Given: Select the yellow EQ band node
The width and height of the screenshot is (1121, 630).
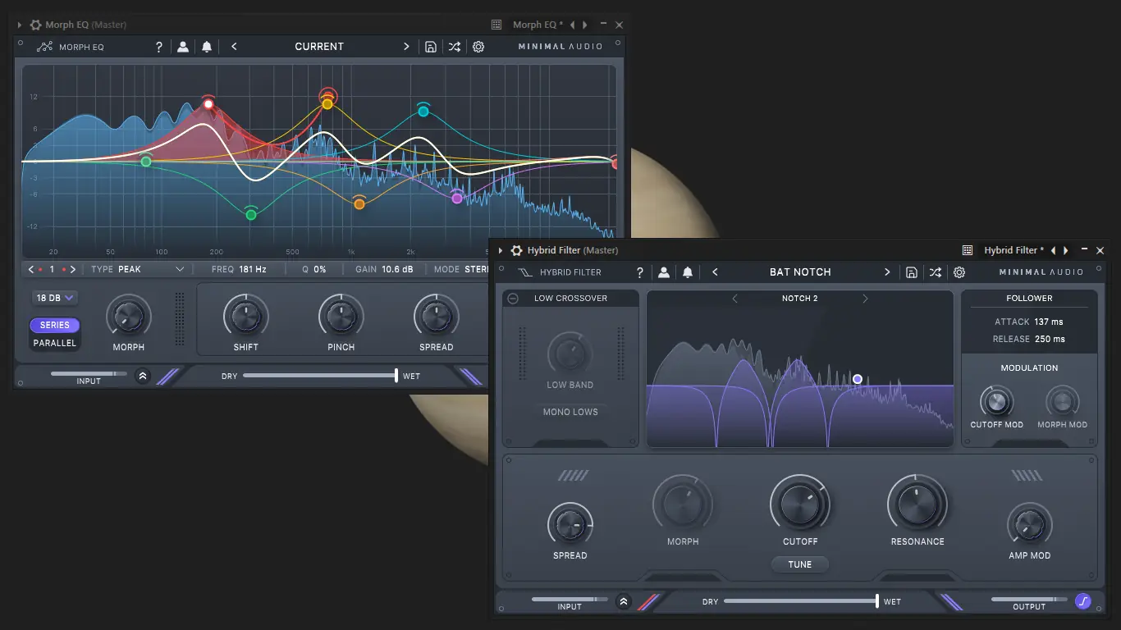Looking at the screenshot, I should click(x=327, y=103).
